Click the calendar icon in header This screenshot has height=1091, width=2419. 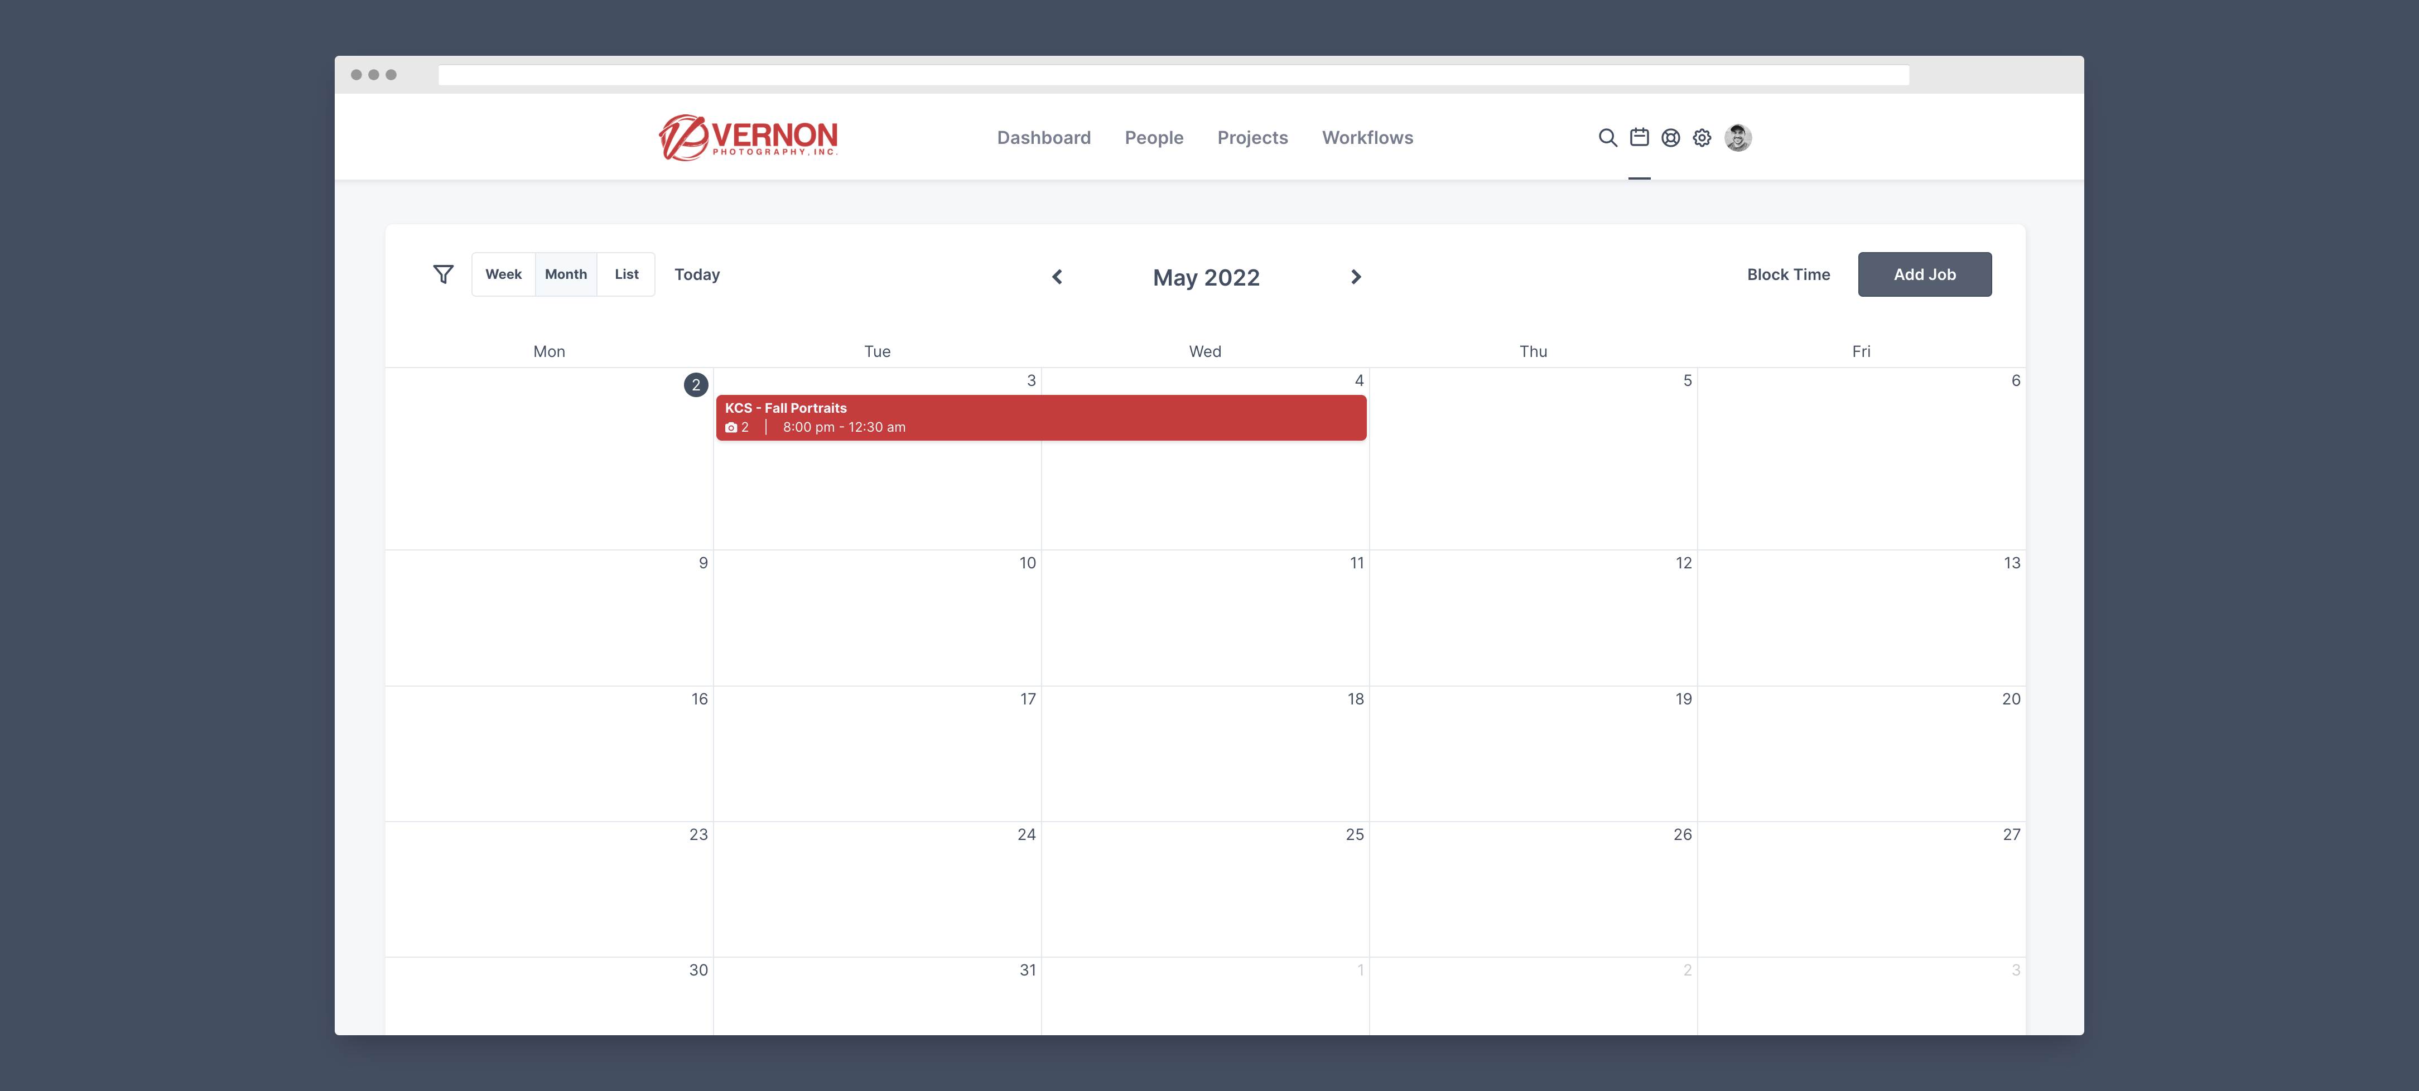[1639, 138]
